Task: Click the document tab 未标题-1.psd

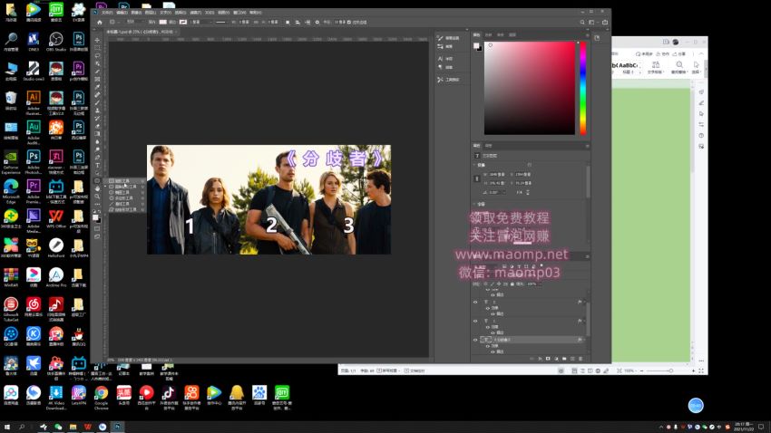Action: tap(140, 32)
